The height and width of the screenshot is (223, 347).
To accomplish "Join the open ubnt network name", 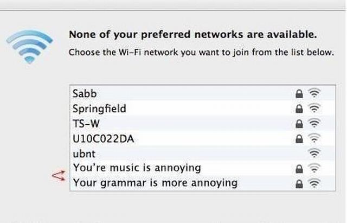I will coord(84,153).
